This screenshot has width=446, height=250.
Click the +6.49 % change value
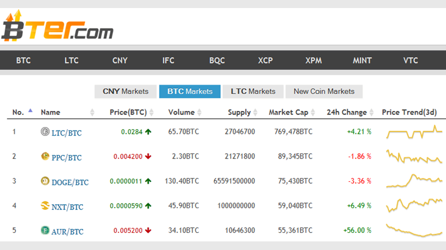tap(359, 205)
